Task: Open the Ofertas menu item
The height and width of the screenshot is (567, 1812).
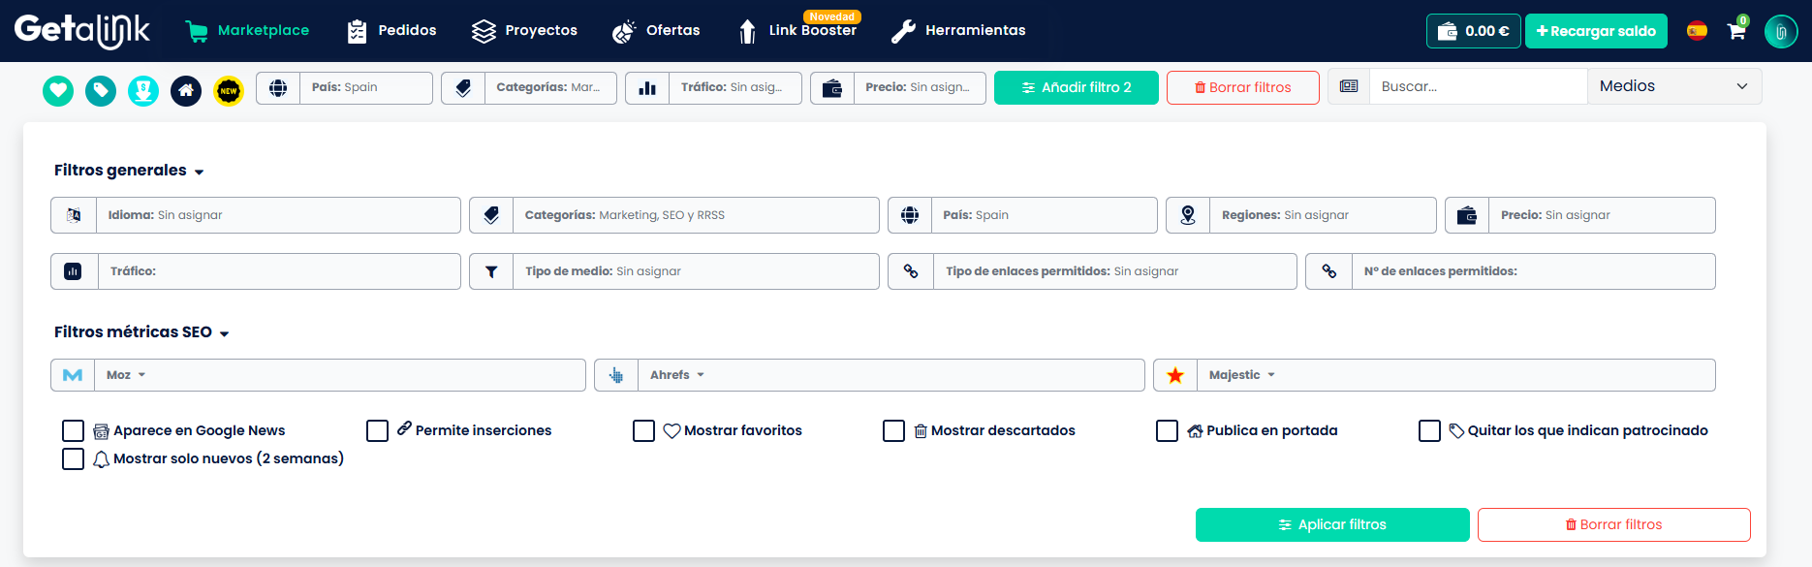Action: 656,31
